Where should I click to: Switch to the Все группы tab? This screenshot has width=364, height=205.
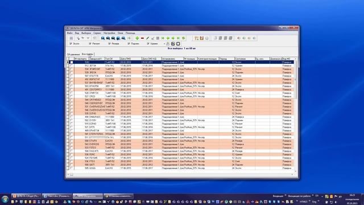(88, 54)
